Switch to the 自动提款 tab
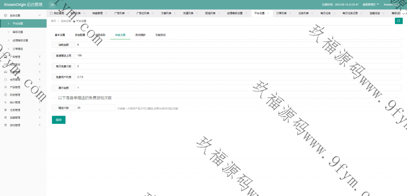The height and width of the screenshot is (196, 407). [140, 35]
